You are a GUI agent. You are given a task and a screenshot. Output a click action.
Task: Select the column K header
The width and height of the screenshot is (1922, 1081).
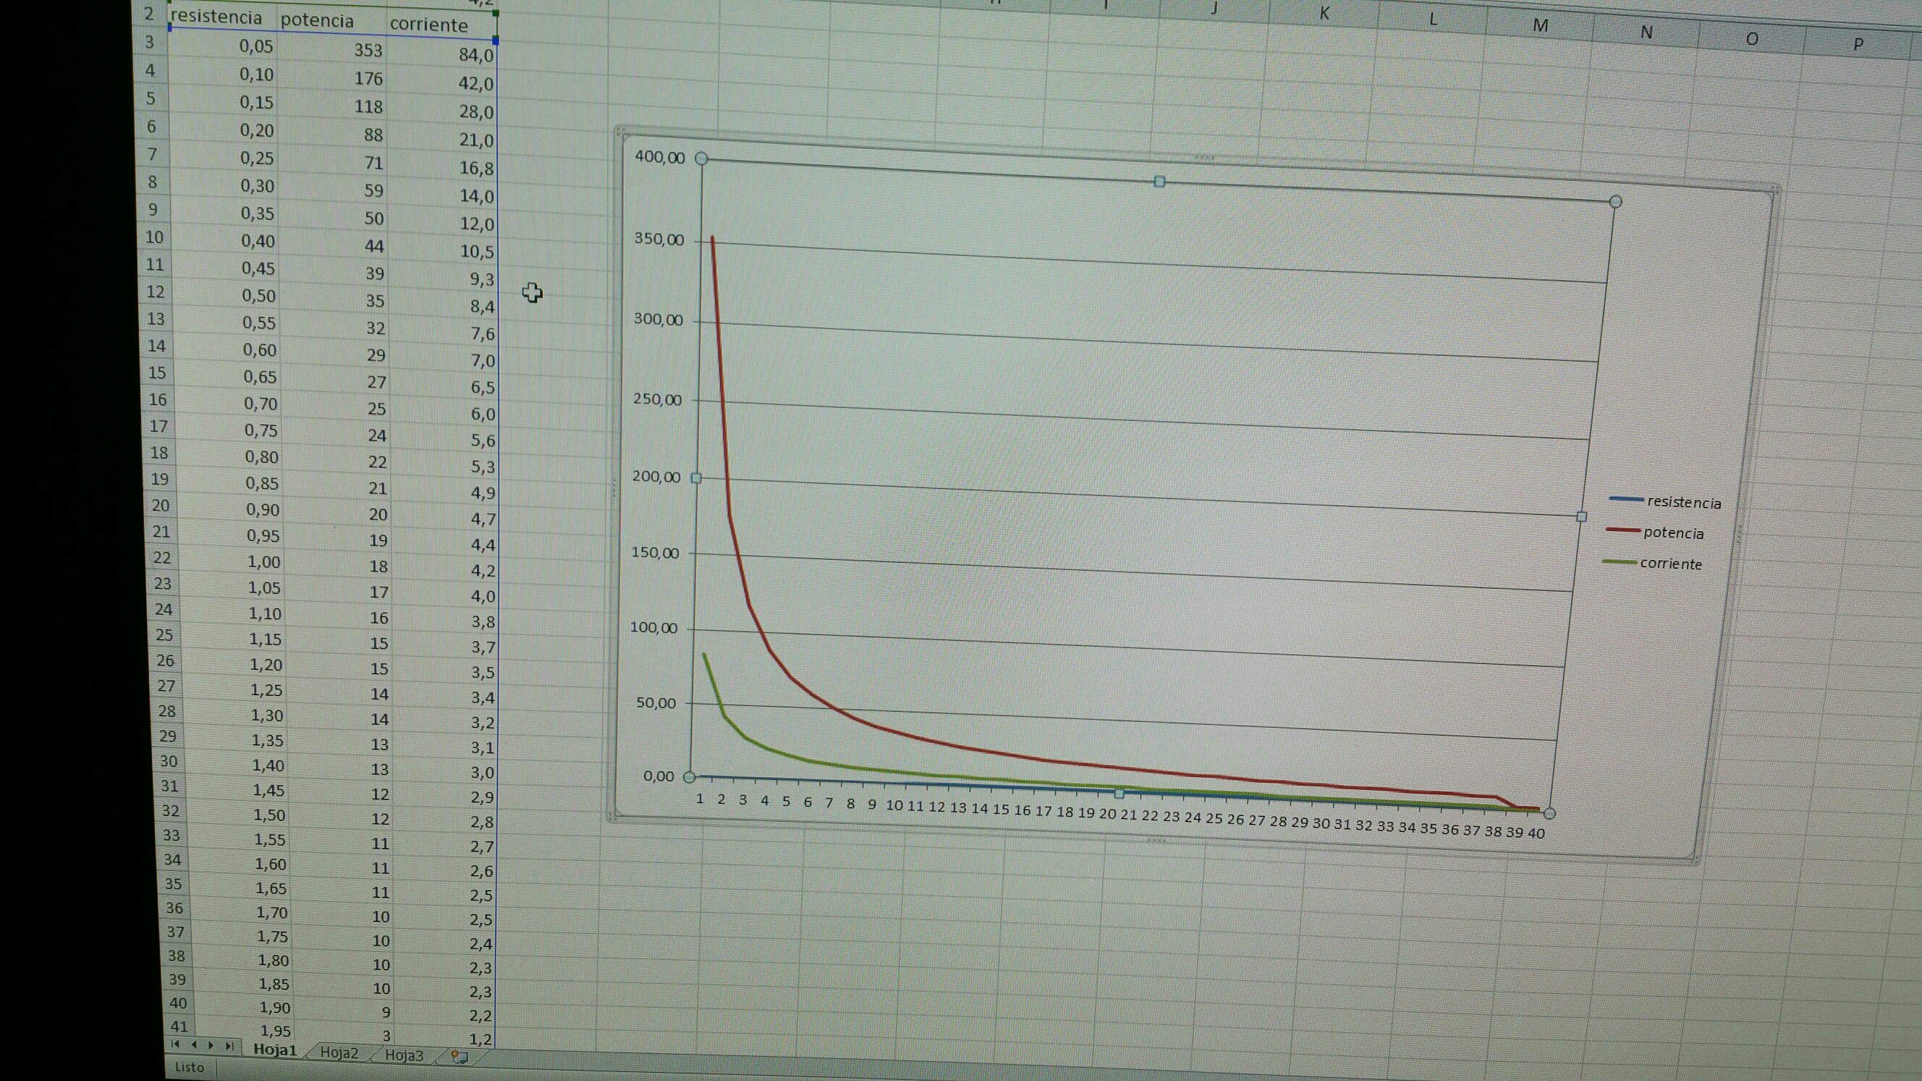click(x=1324, y=14)
